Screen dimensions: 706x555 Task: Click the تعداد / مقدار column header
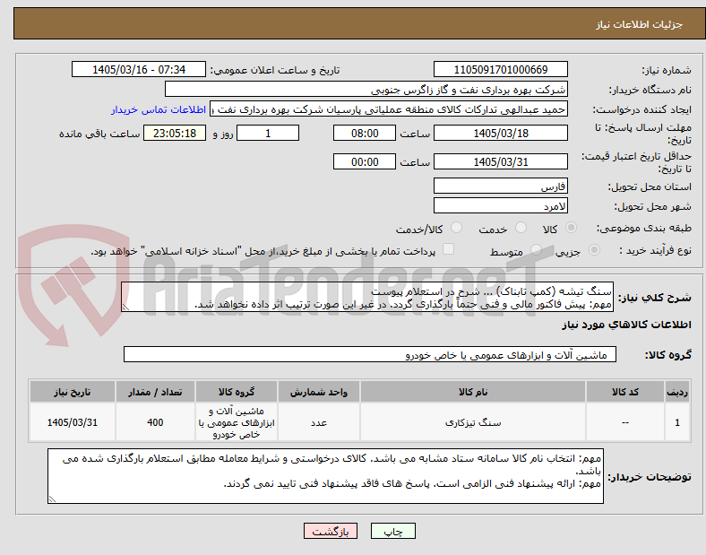pos(155,392)
